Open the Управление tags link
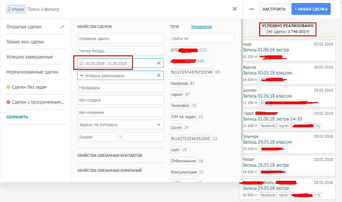 pos(201,27)
